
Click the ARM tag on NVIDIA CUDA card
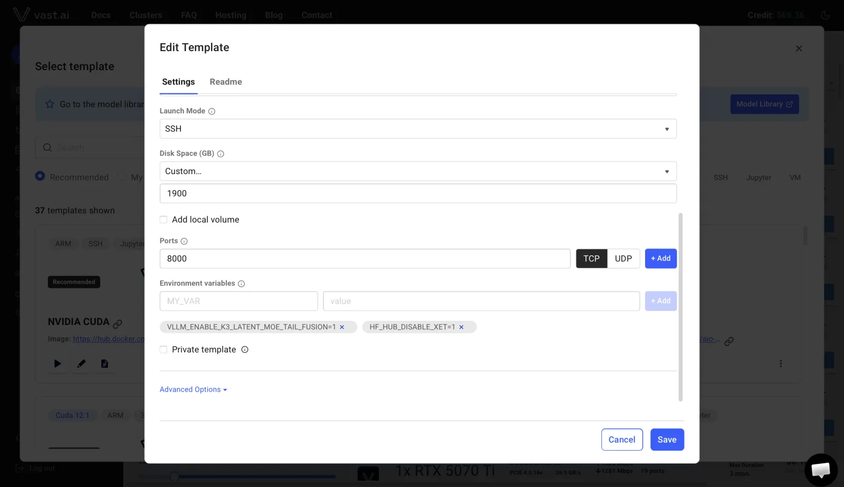(x=63, y=244)
